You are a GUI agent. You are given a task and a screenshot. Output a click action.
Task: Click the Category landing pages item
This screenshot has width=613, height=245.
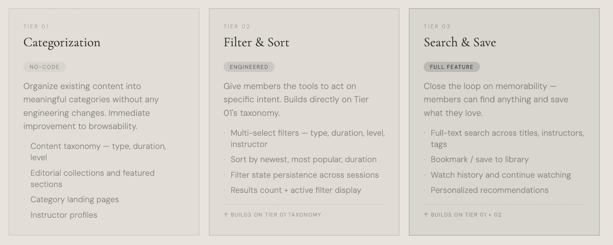tap(75, 199)
